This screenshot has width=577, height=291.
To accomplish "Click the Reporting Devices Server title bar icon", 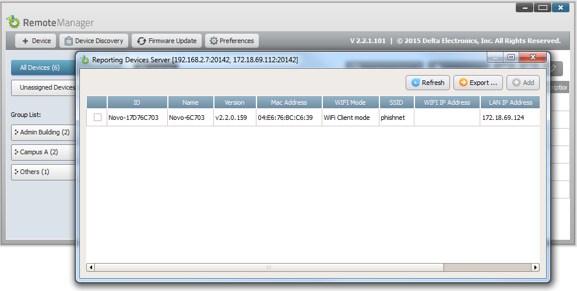I will tap(85, 60).
